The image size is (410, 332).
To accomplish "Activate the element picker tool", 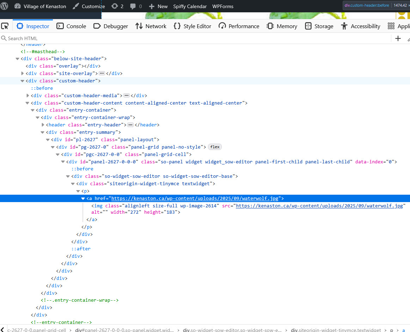I will click(x=5, y=26).
